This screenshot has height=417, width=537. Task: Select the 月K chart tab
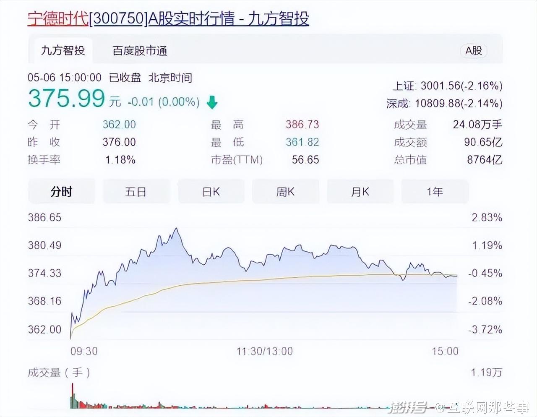click(x=360, y=192)
